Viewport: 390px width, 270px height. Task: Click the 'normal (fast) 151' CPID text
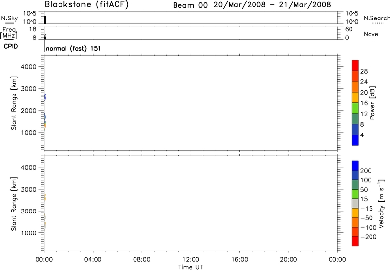(74, 48)
